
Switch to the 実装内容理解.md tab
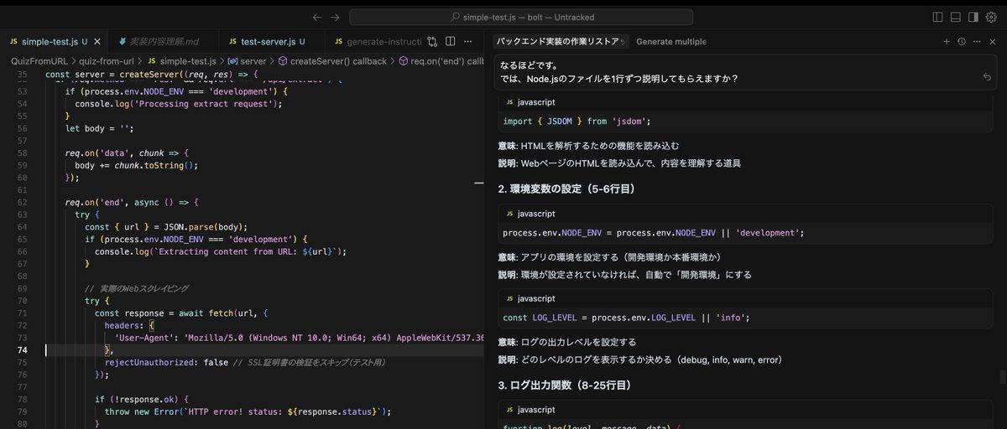tap(163, 41)
